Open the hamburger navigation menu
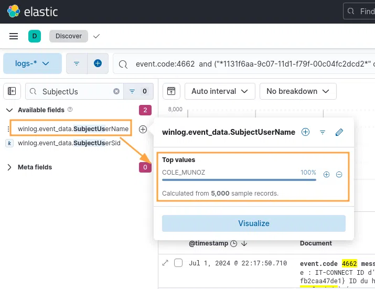This screenshot has width=375, height=289. click(x=14, y=36)
